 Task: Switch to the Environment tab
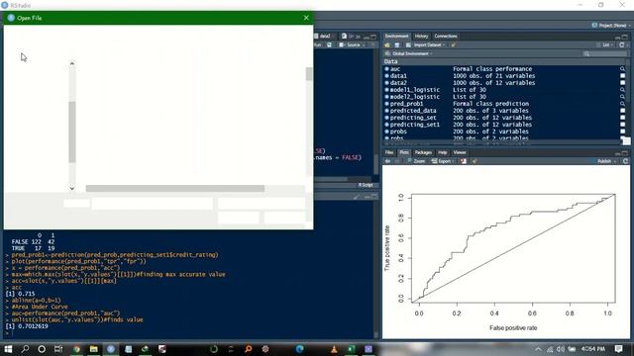(x=396, y=36)
